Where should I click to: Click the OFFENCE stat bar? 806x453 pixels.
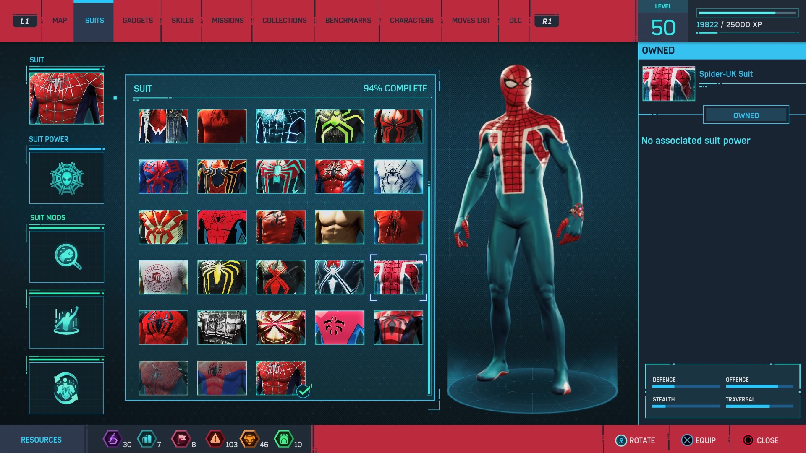[759, 386]
